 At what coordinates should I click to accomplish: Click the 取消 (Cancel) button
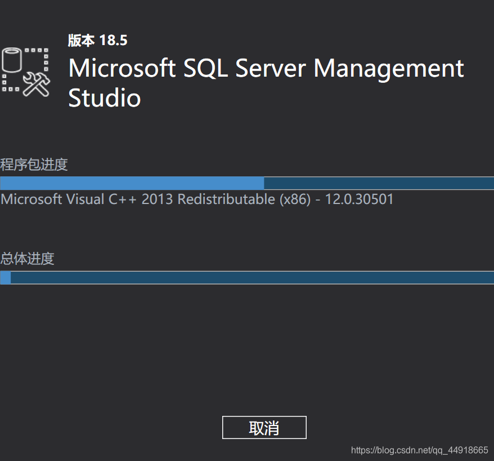click(x=264, y=428)
